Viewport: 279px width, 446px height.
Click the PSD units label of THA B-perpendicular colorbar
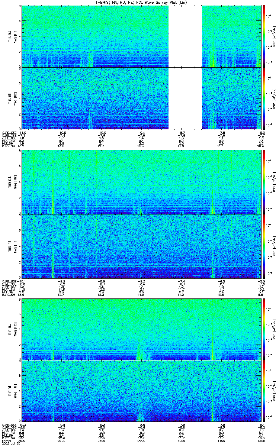click(x=274, y=36)
